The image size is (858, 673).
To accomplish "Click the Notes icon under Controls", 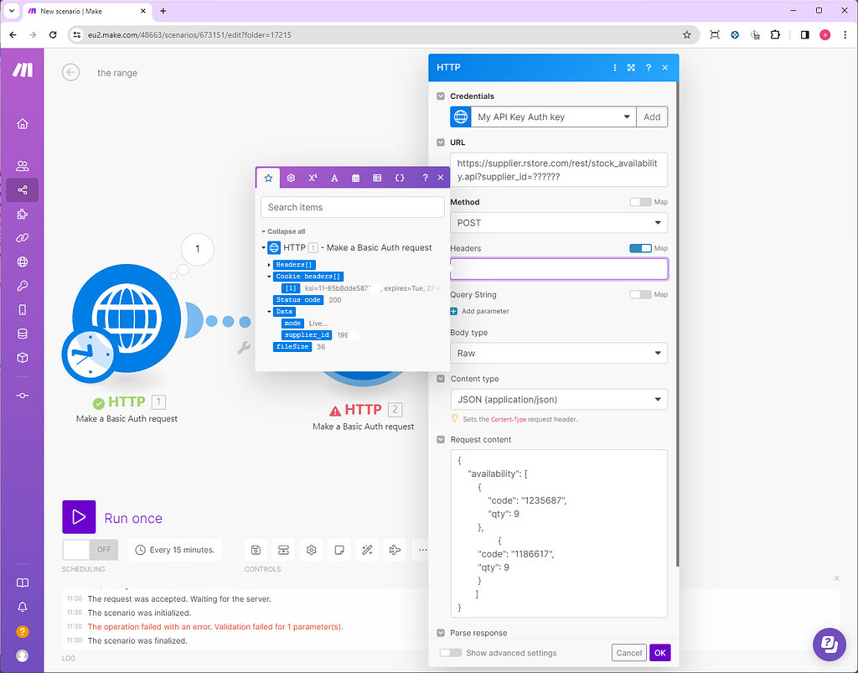I will (x=339, y=549).
